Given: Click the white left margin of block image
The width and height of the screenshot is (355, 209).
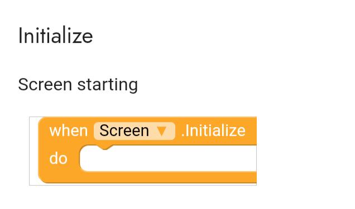Looking at the screenshot, I should pos(33,151).
